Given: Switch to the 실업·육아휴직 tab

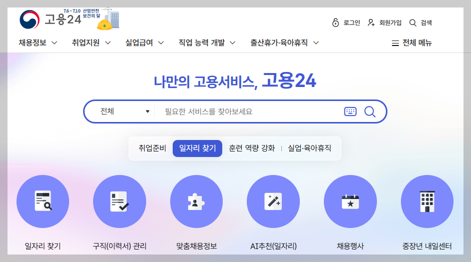Looking at the screenshot, I should tap(309, 148).
